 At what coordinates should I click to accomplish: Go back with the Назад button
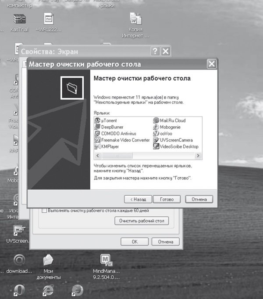(138, 199)
